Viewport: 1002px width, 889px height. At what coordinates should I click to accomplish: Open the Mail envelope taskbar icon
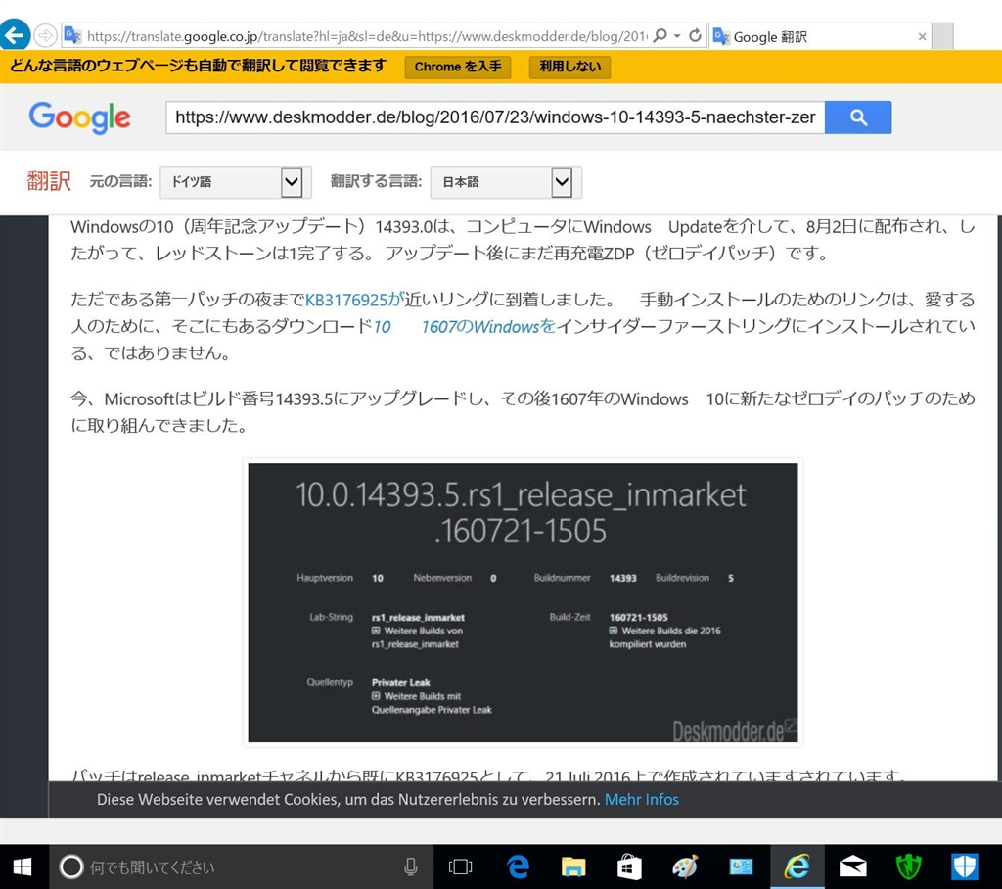point(852,867)
